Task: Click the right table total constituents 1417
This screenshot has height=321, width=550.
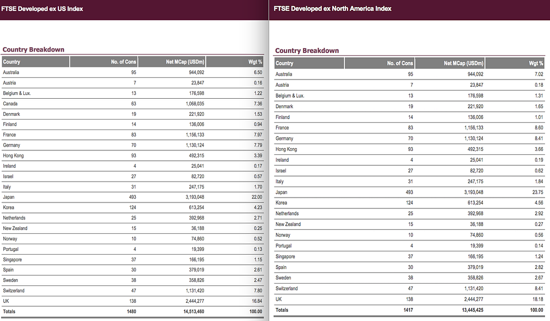Action: 408,310
